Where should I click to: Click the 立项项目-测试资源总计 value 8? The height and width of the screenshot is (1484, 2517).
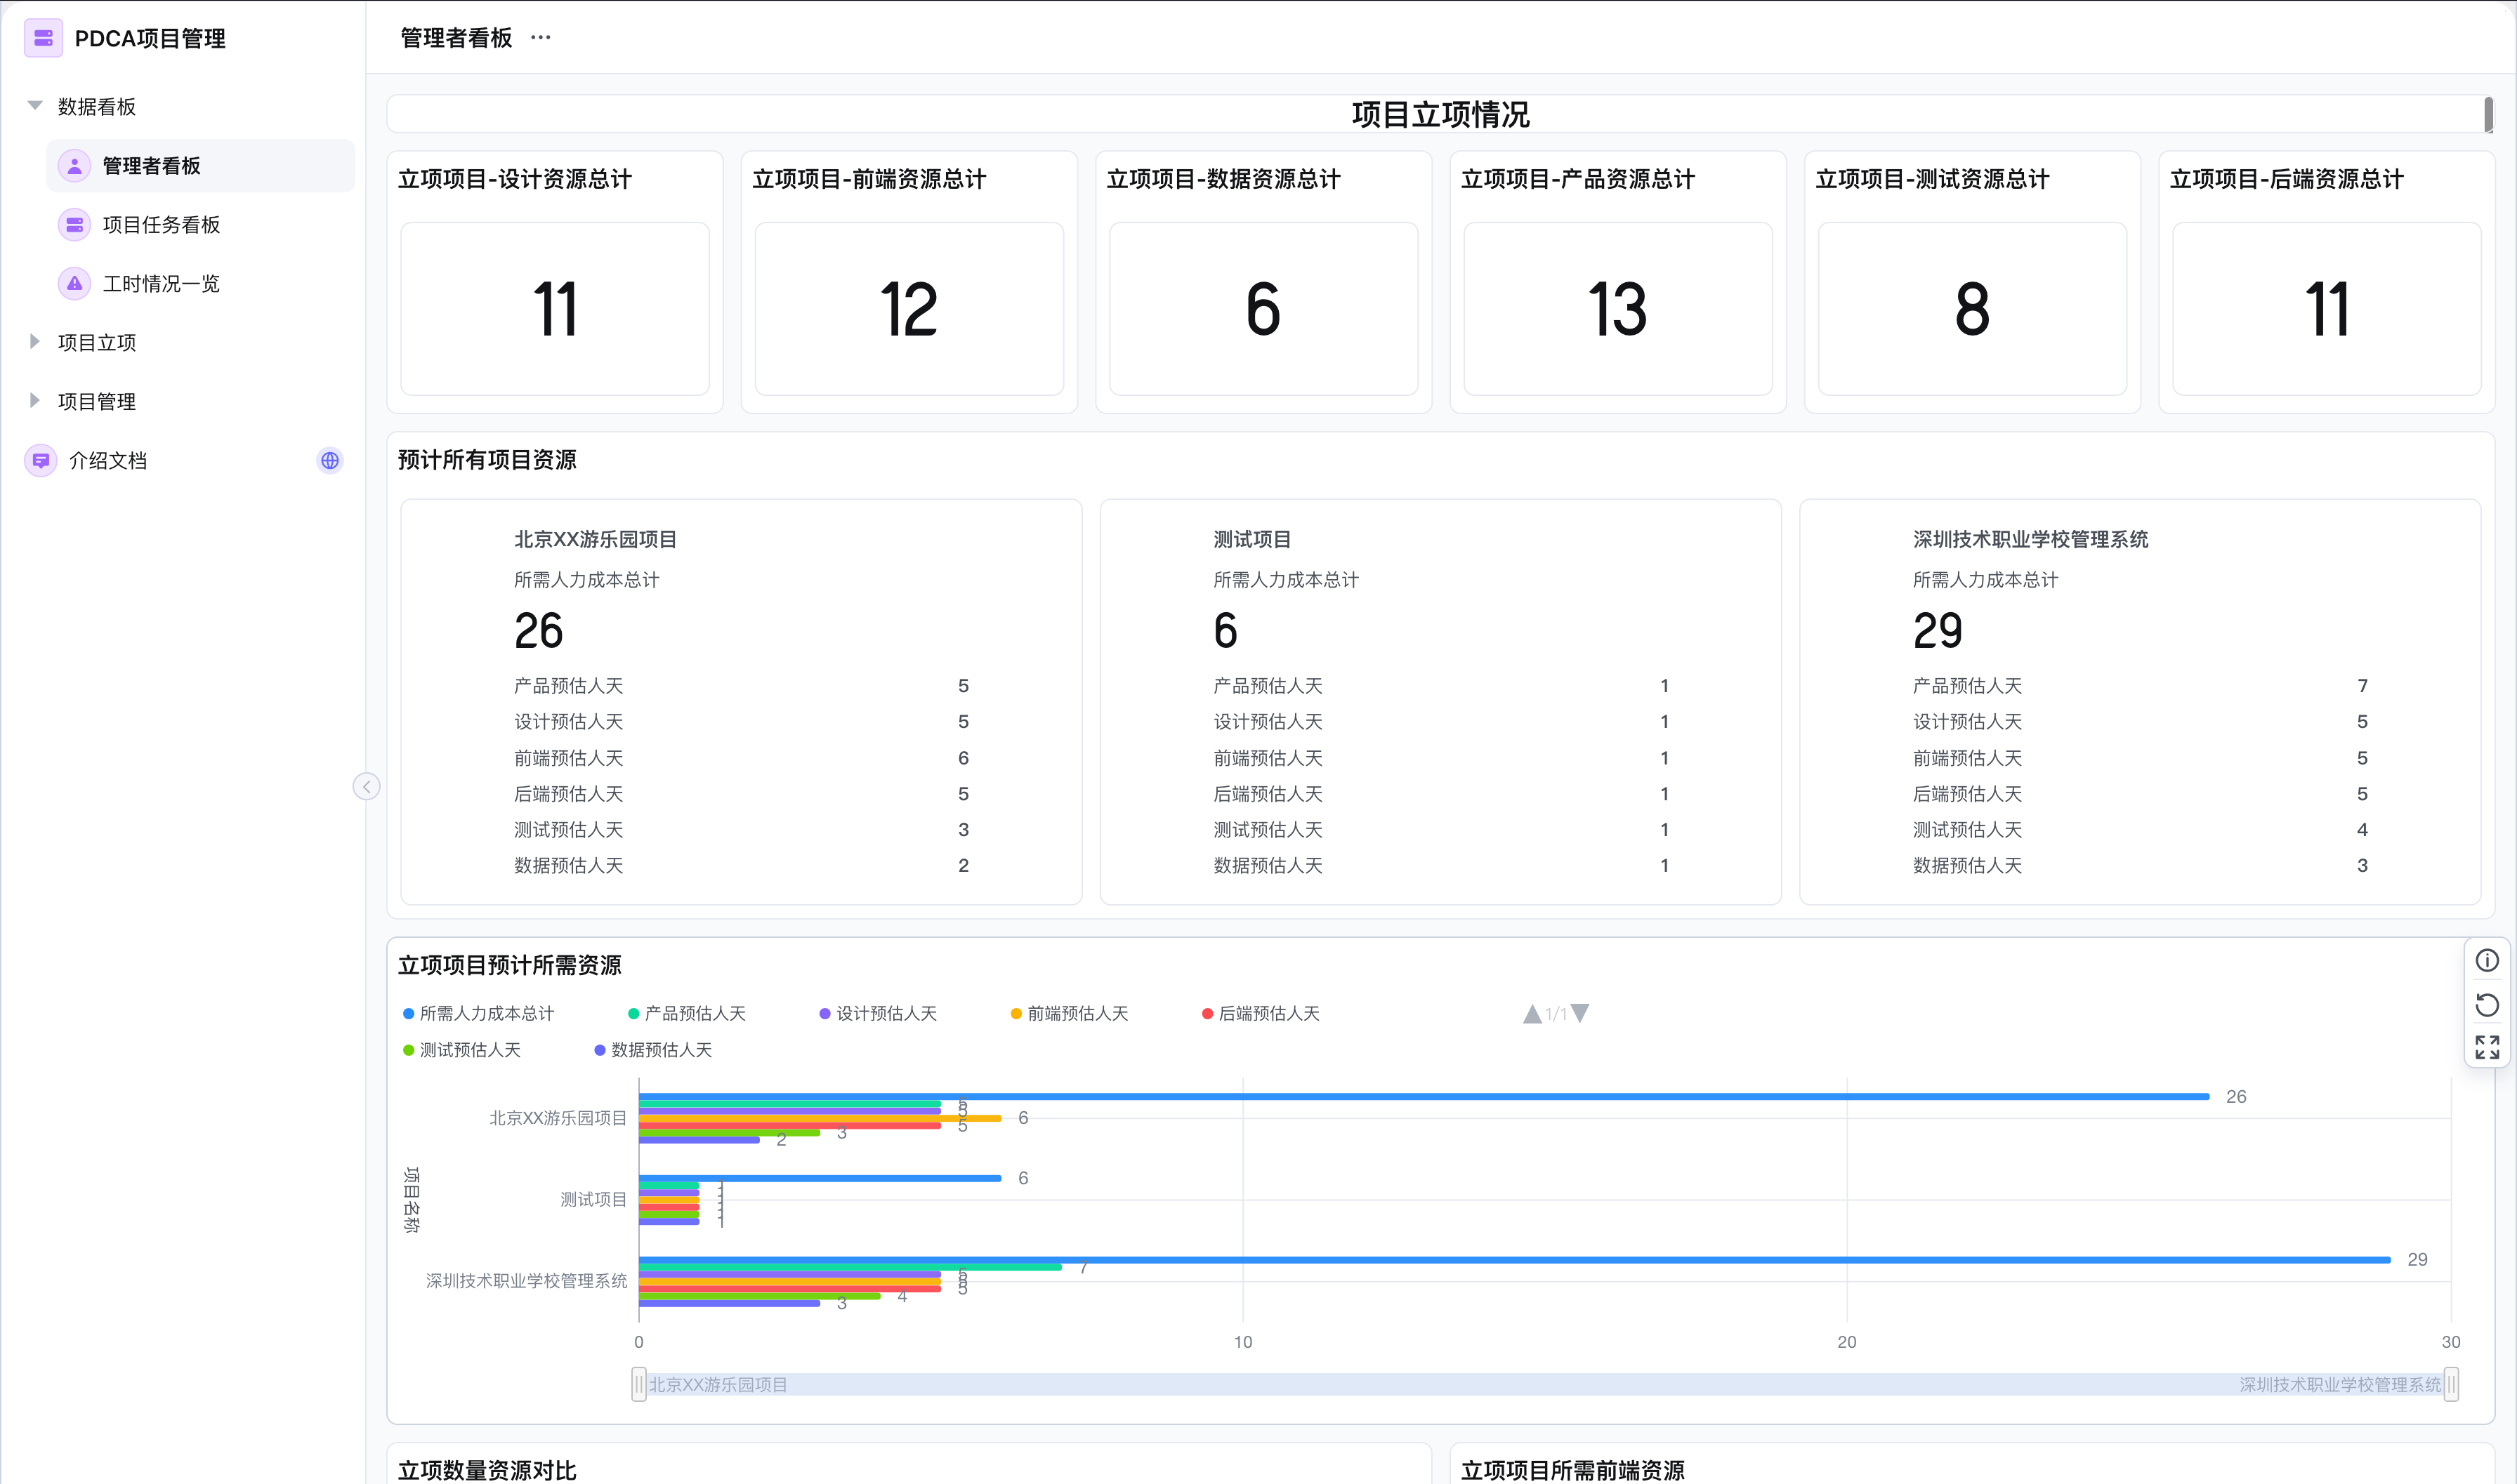(x=1972, y=309)
